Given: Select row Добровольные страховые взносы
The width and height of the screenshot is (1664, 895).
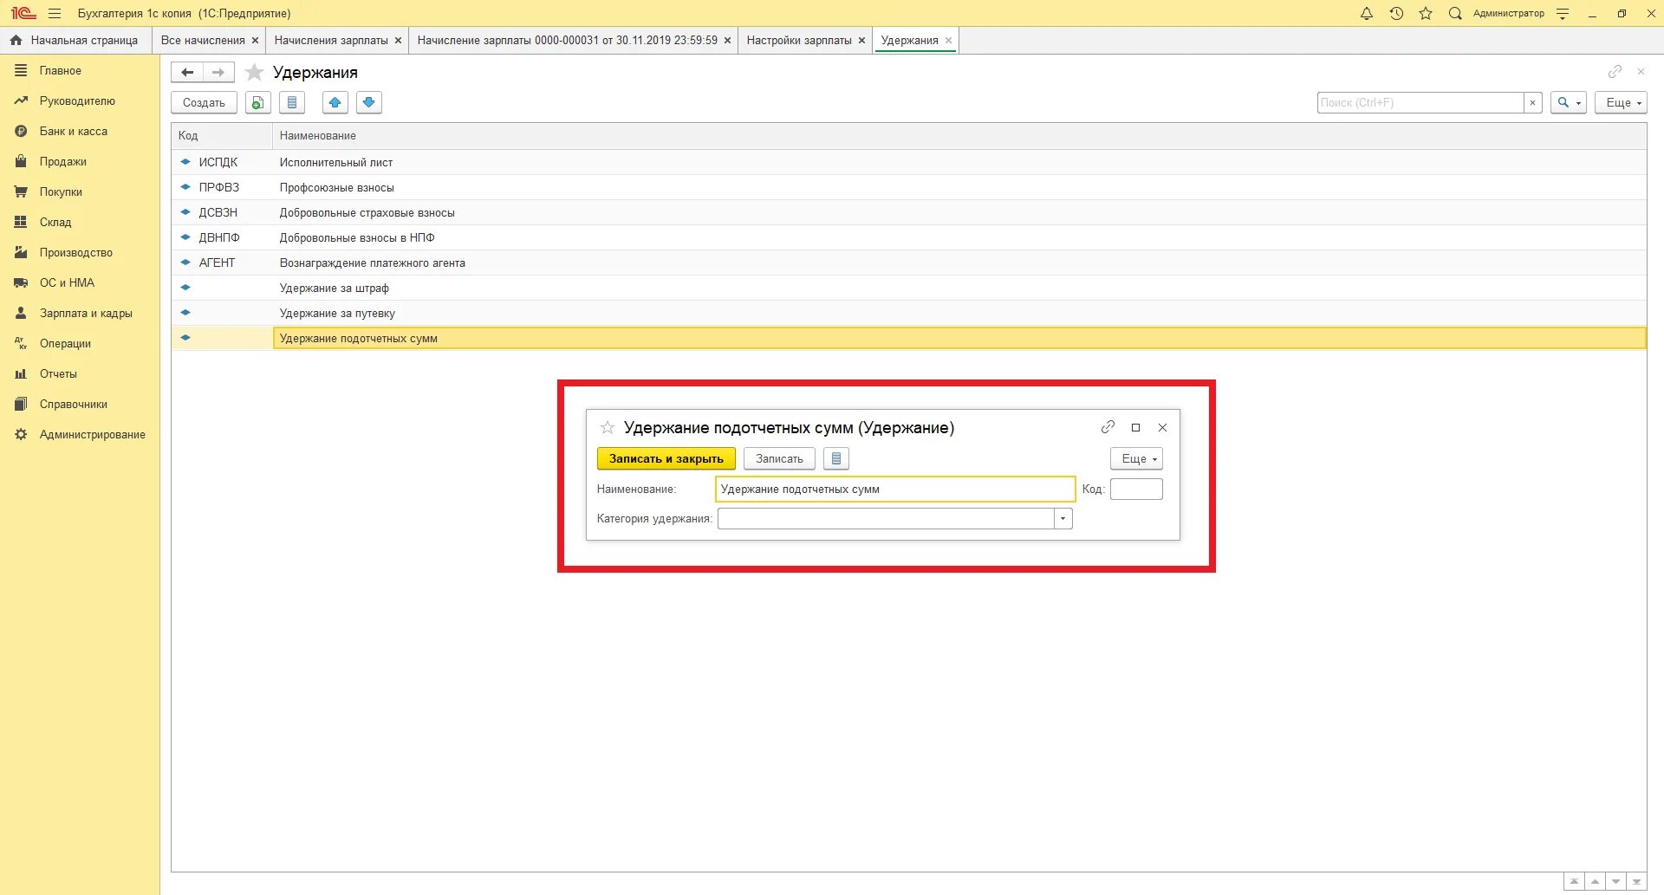Looking at the screenshot, I should [x=909, y=212].
